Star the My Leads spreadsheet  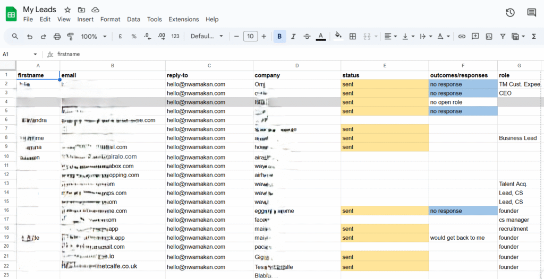pos(67,10)
